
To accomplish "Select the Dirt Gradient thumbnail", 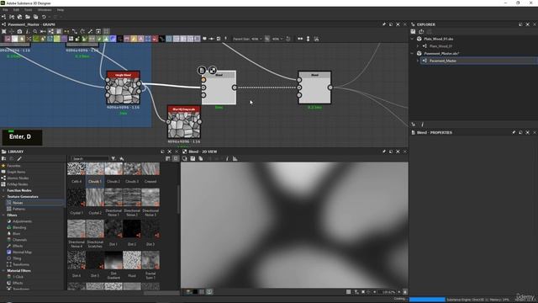I will (113, 260).
